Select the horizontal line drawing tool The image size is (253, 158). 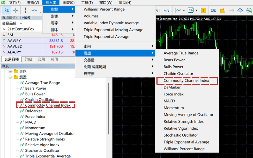(x=34, y=10)
